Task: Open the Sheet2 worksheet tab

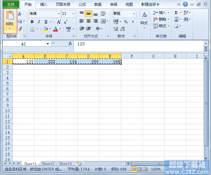Action: click(48, 164)
